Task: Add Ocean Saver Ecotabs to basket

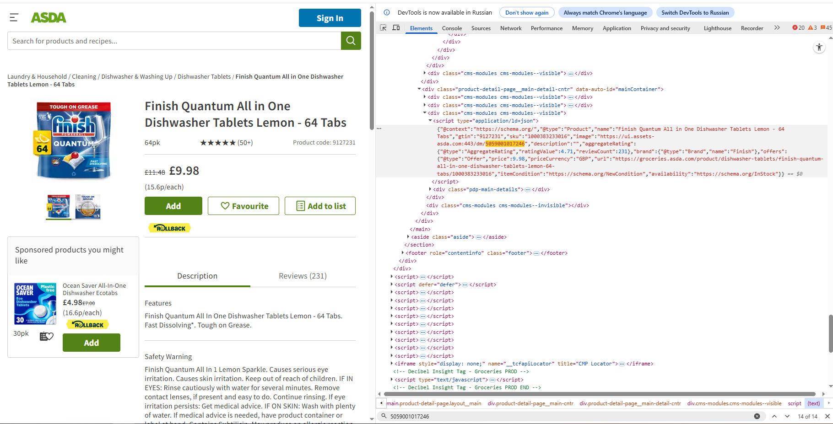Action: tap(92, 343)
